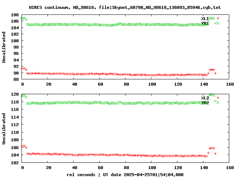
Task: Click x-axis tick 100 under the XL2 plot
Action: pos(152,168)
